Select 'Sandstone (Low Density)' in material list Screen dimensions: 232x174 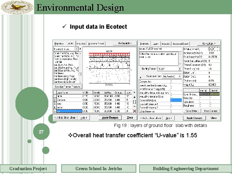[x=65, y=82]
